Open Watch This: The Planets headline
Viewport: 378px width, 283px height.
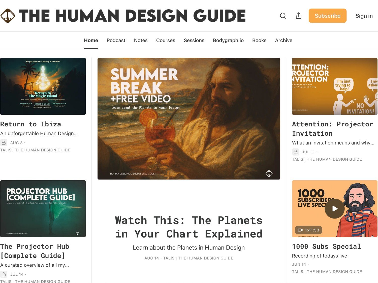pos(189,227)
